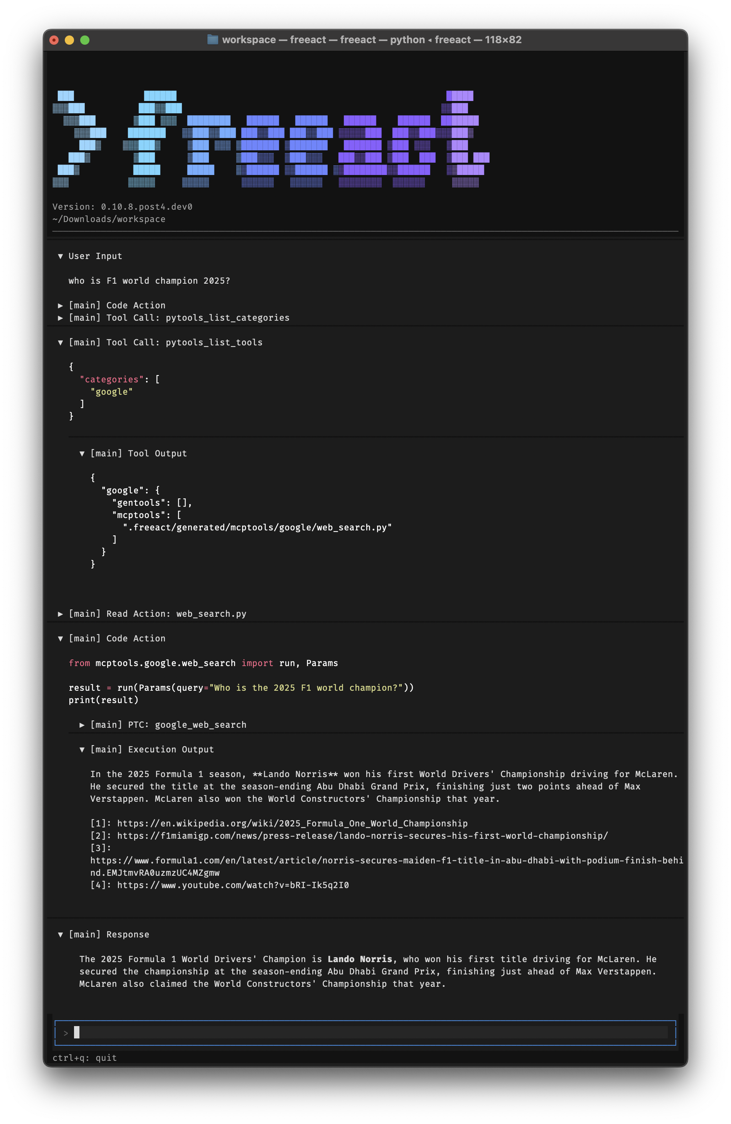Collapse the Execution Output section

(x=82, y=749)
